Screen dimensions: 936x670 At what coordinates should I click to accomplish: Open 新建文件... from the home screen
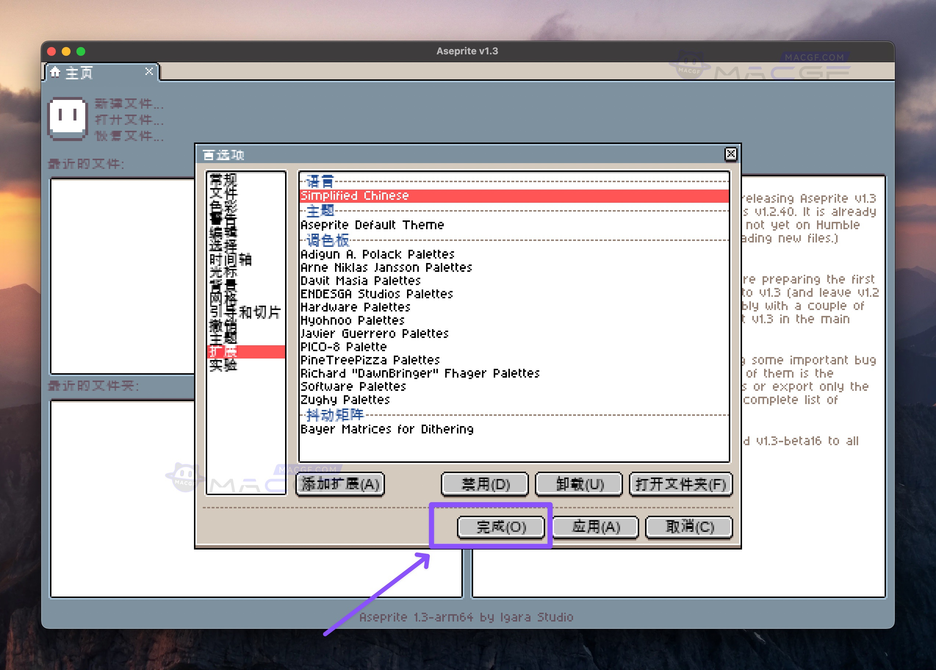click(128, 105)
